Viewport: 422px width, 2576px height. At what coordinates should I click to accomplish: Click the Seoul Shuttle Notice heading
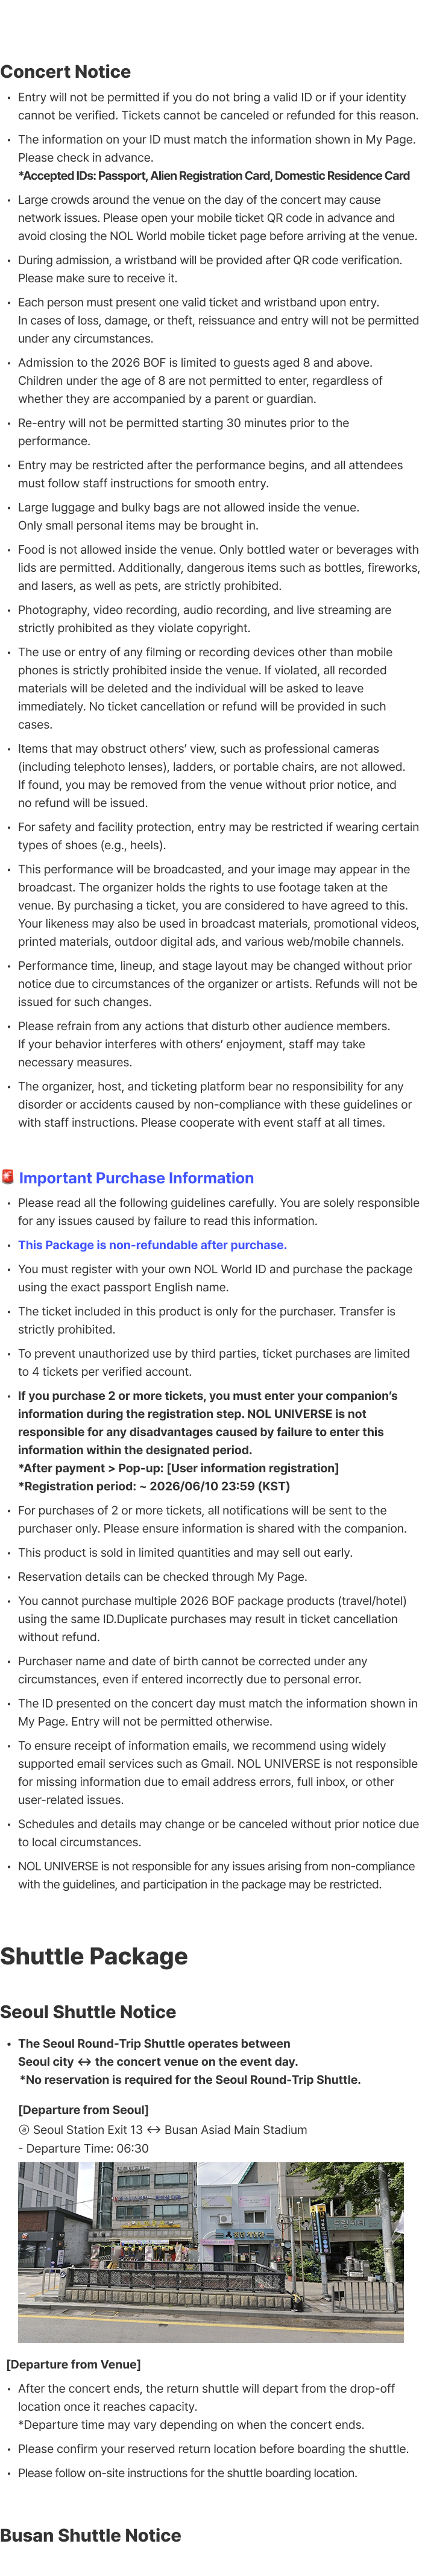click(88, 2012)
